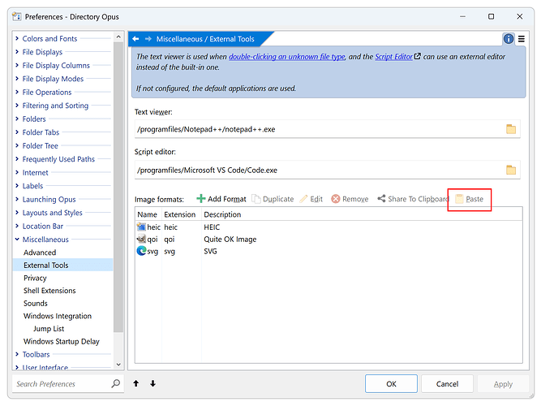541x406 pixels.
Task: Click the Add Format plus icon
Action: [201, 199]
